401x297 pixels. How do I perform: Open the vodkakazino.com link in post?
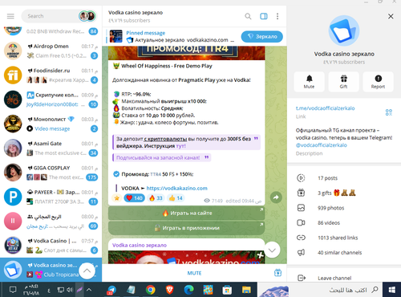pyautogui.click(x=176, y=188)
